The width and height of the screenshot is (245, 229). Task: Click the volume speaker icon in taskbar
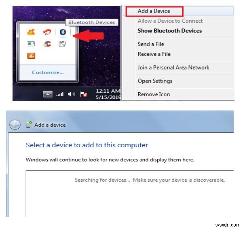(72, 94)
